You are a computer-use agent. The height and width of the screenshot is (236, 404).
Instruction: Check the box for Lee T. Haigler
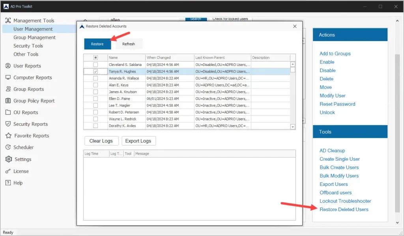(x=95, y=105)
